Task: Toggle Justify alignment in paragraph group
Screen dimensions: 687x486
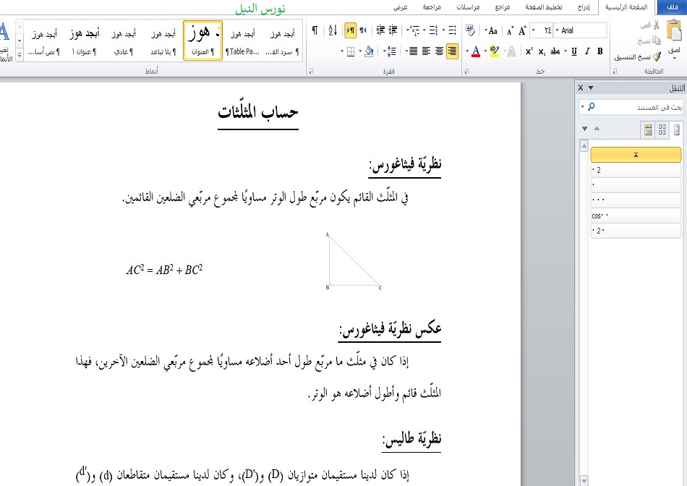Action: (411, 51)
